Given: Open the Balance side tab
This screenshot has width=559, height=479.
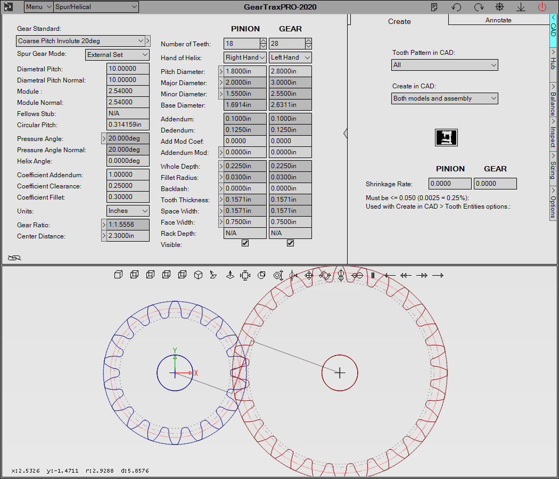Looking at the screenshot, I should click(x=553, y=100).
